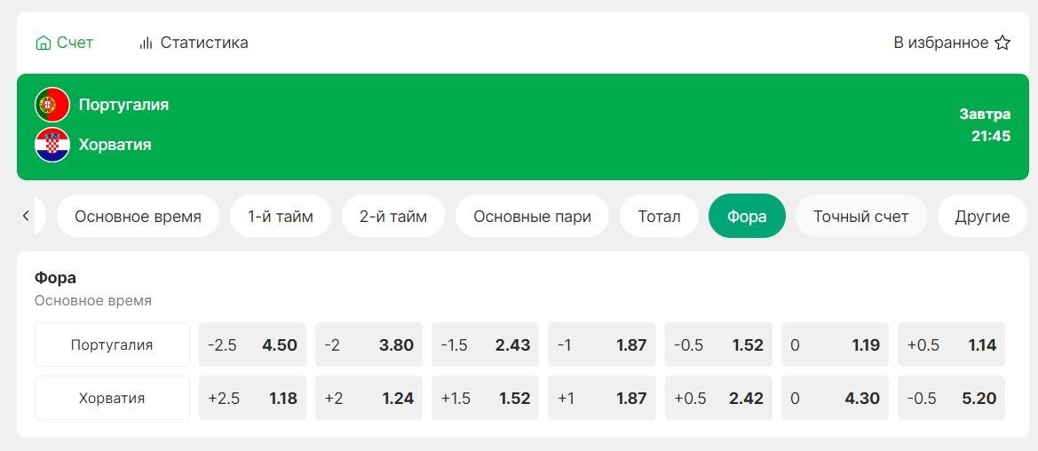Choose Хорватия -0.5 odds 5.20

[951, 398]
